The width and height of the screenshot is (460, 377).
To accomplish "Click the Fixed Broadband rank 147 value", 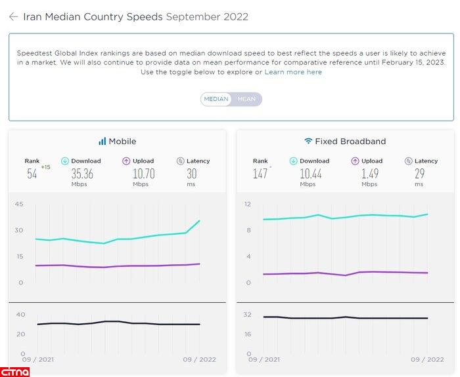I will [x=260, y=174].
